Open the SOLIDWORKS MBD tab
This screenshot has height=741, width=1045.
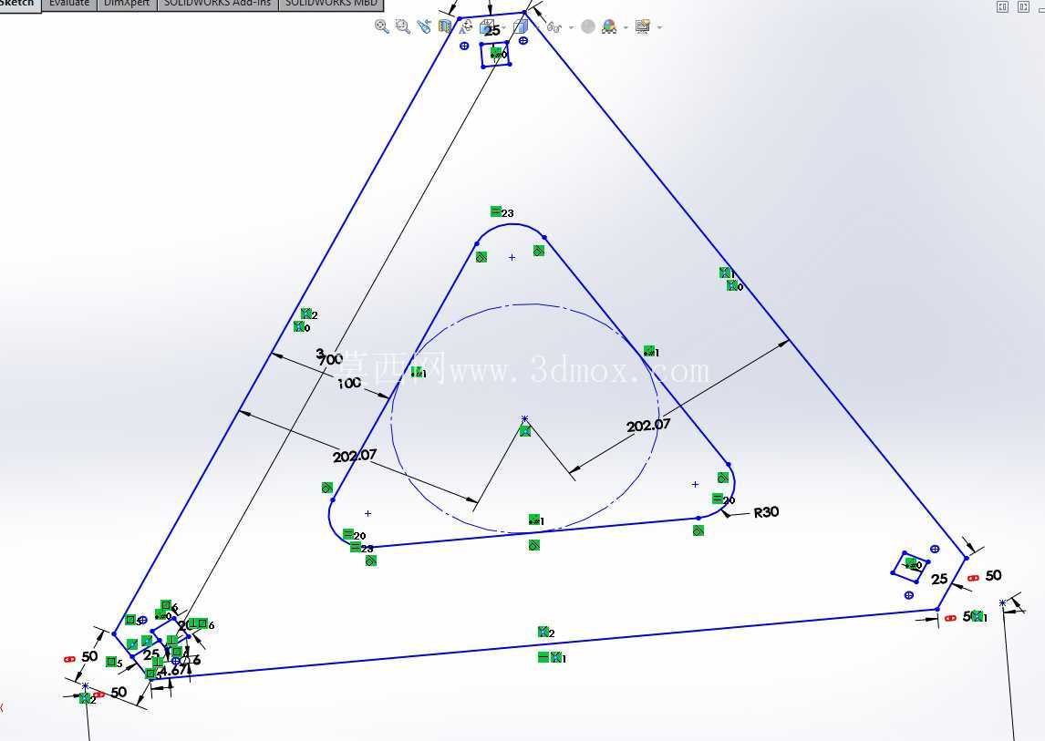[x=331, y=5]
